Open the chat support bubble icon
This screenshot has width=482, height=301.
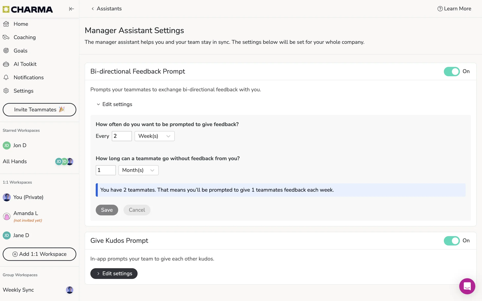click(x=467, y=286)
